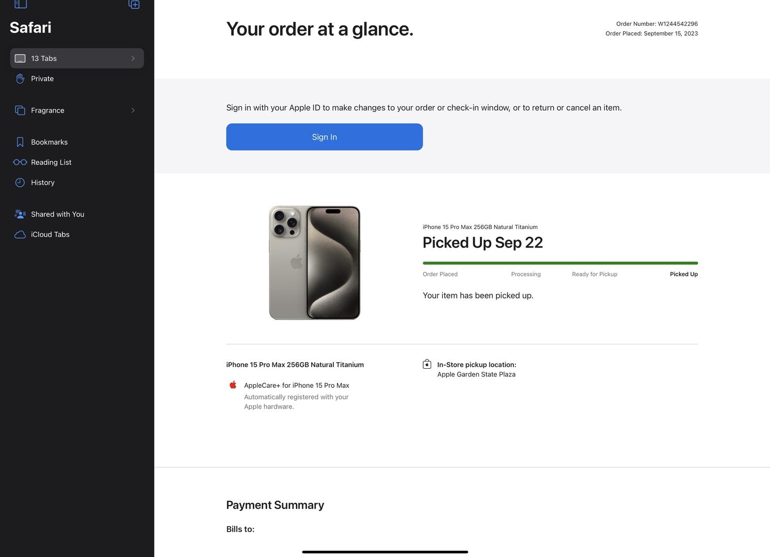Click the iPhone 15 Pro Max image

click(x=314, y=263)
